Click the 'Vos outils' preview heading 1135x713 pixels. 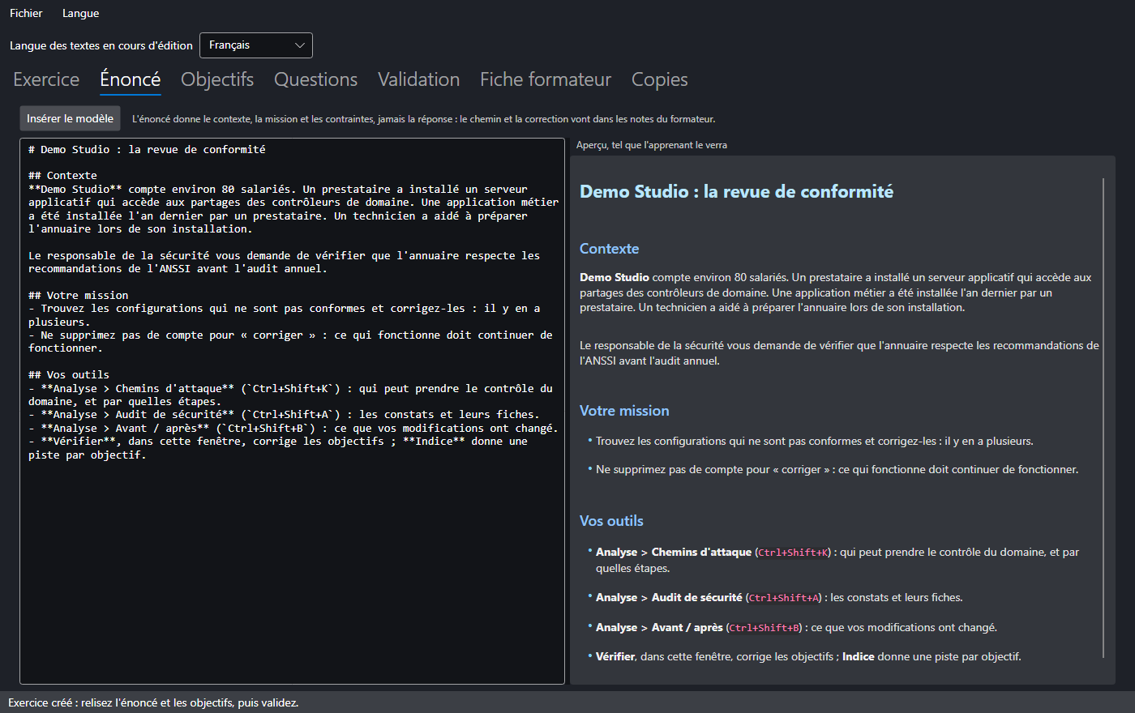(611, 521)
